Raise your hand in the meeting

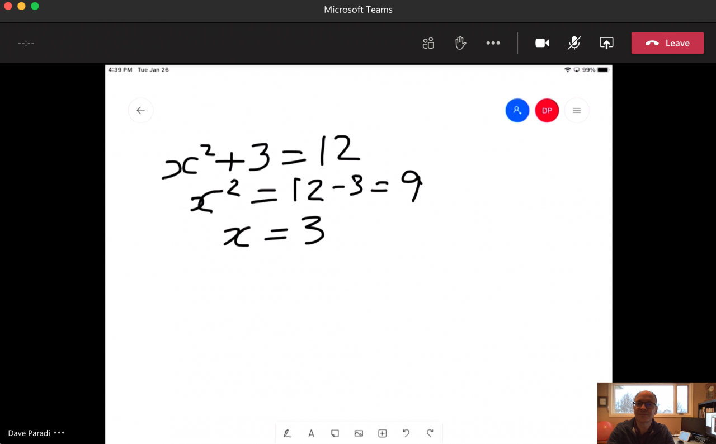point(460,42)
